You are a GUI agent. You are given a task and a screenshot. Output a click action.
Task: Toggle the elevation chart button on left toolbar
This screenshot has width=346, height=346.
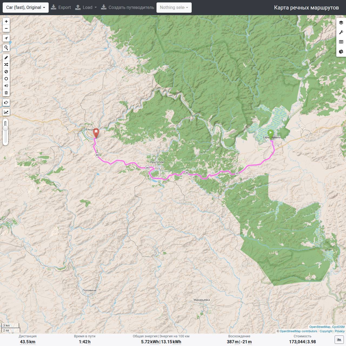pos(6,112)
